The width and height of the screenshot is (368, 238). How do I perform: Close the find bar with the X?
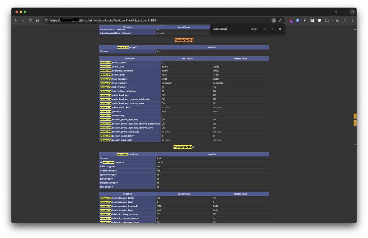click(x=280, y=29)
